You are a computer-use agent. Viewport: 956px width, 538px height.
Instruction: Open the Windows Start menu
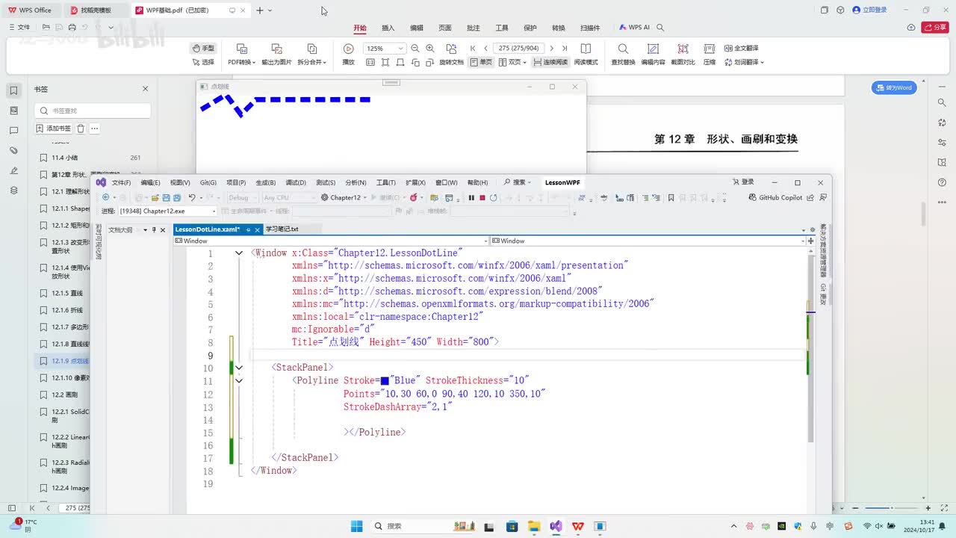356,526
